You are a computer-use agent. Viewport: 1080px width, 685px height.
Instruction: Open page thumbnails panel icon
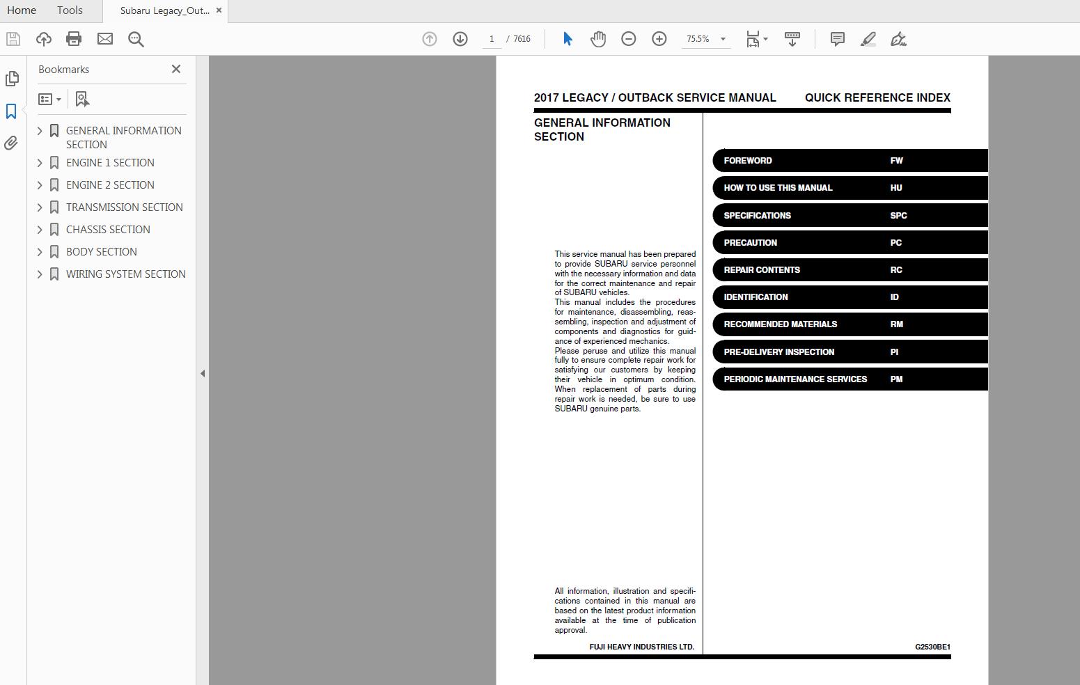click(x=12, y=79)
